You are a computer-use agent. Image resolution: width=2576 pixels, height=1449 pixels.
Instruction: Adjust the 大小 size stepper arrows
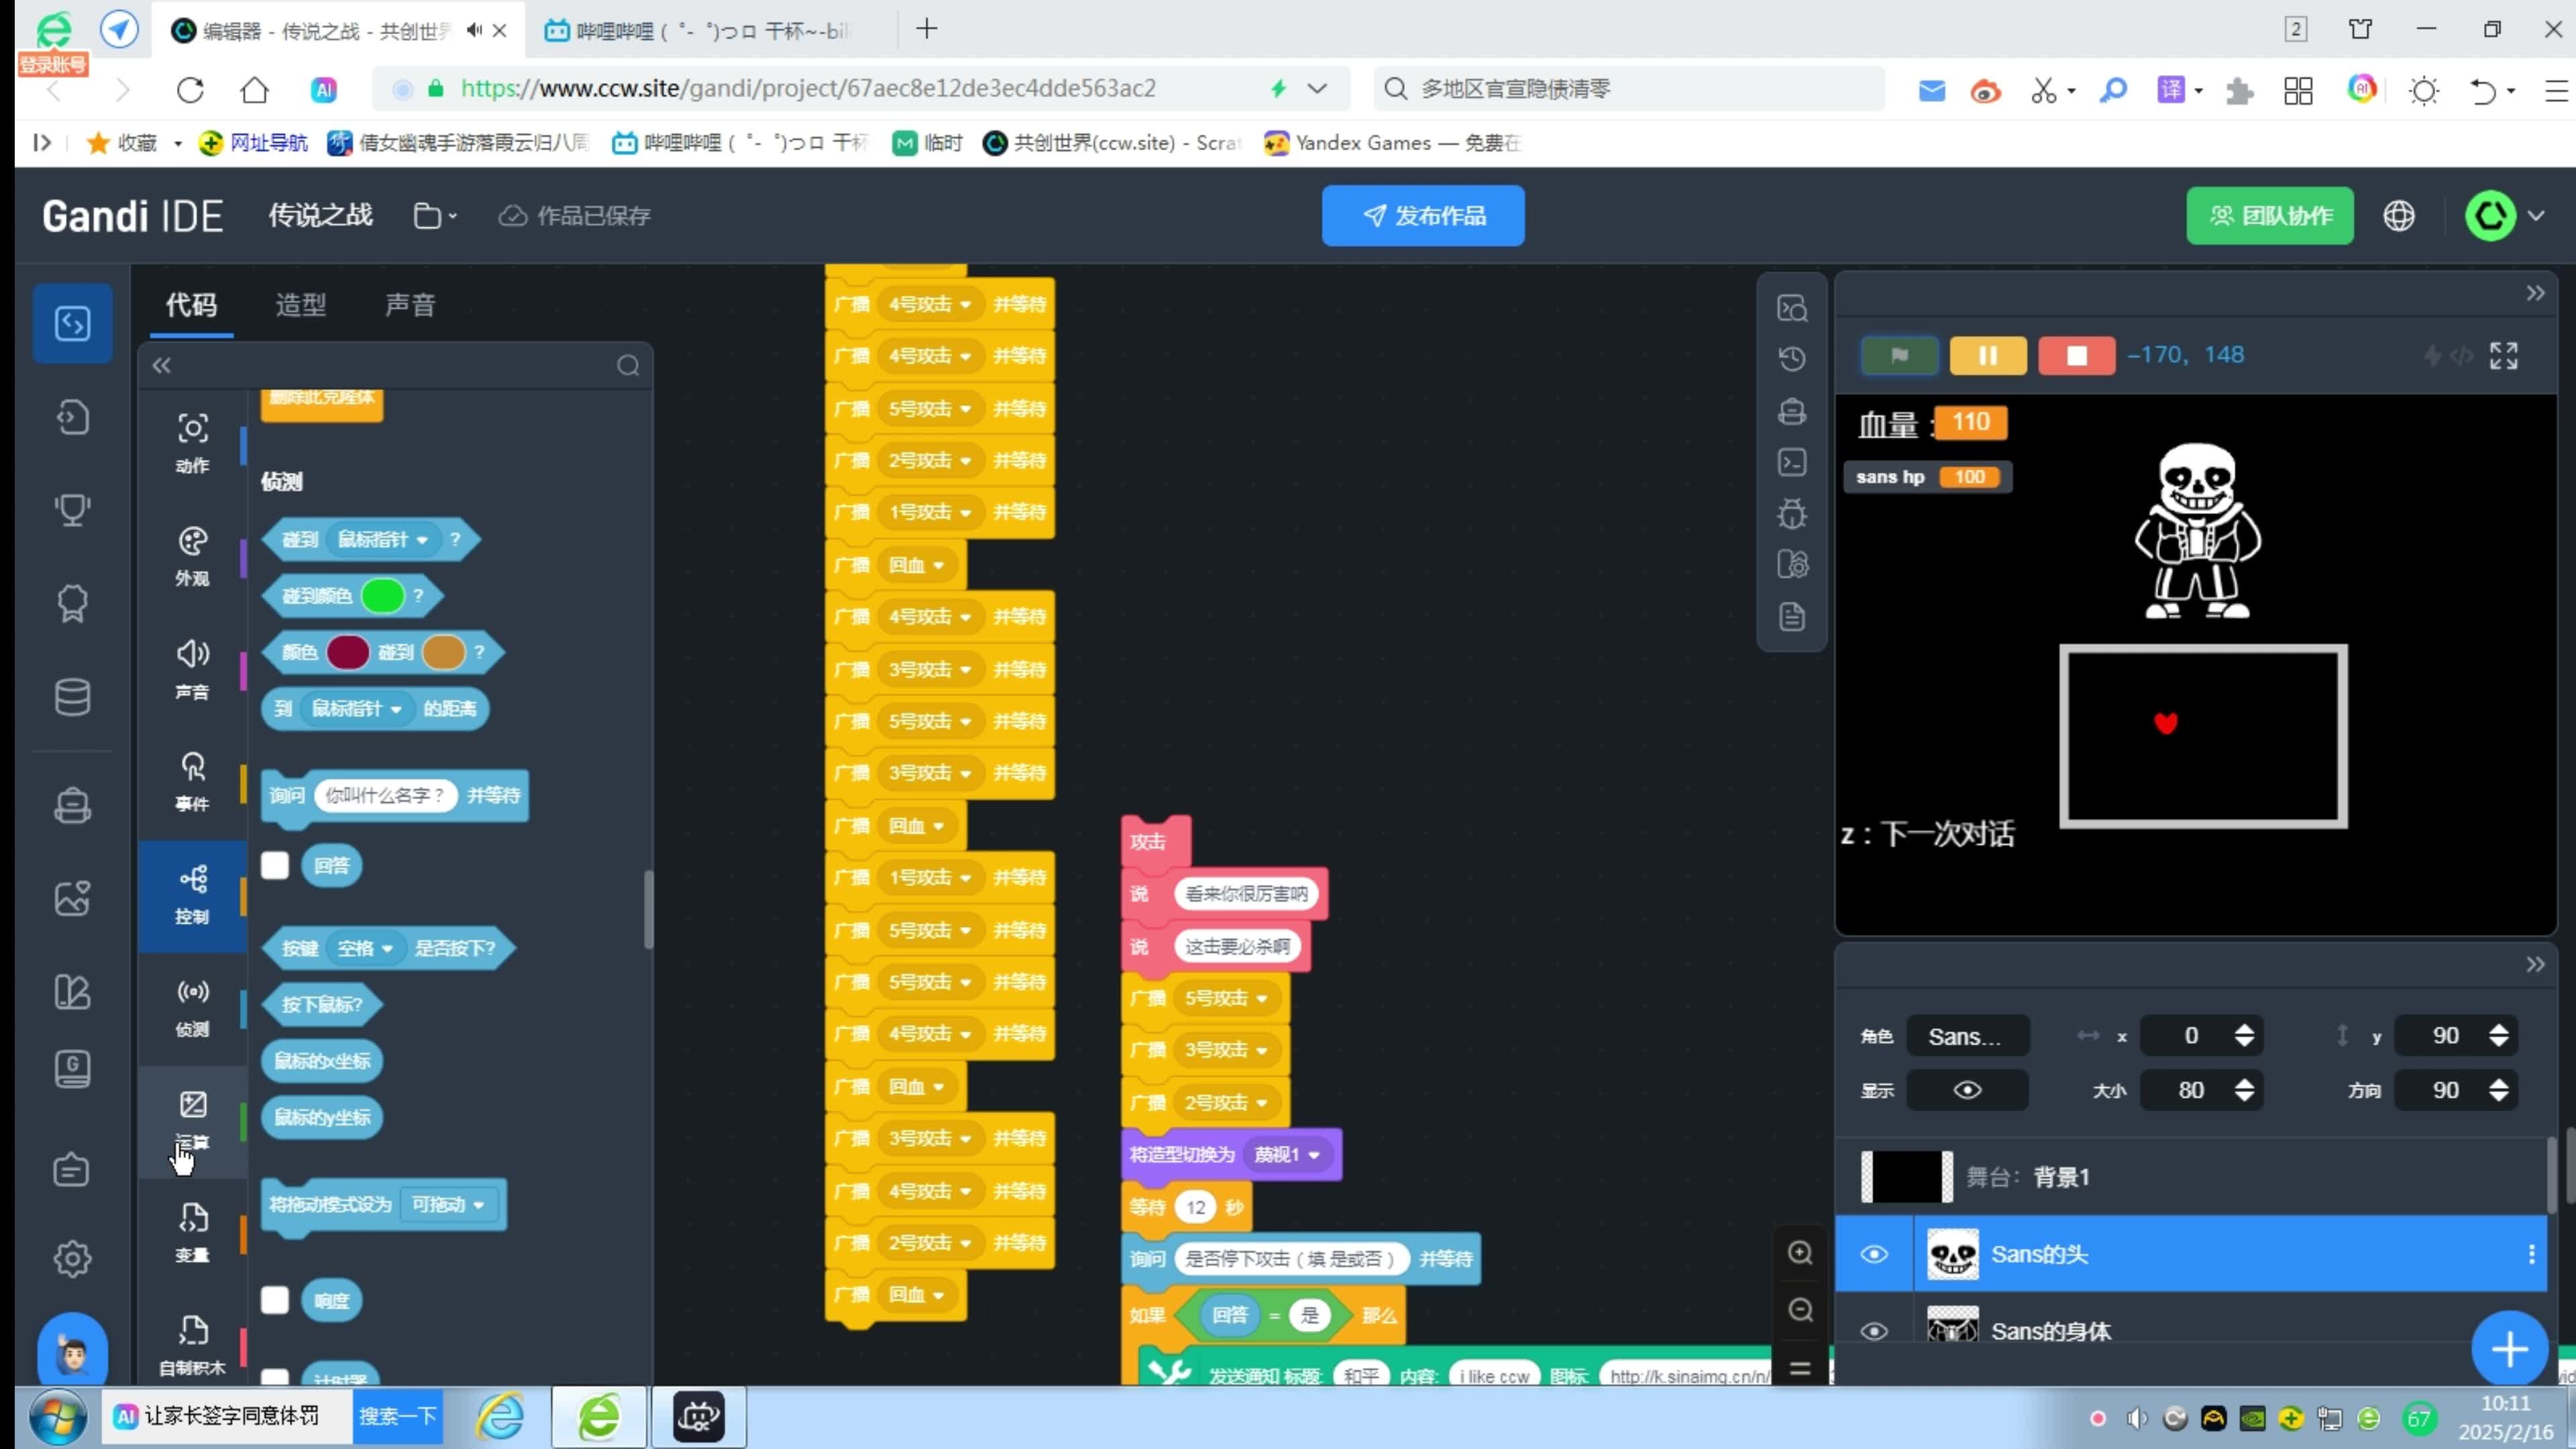(x=2244, y=1090)
